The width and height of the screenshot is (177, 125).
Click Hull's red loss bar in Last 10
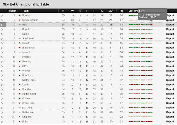click(152, 25)
